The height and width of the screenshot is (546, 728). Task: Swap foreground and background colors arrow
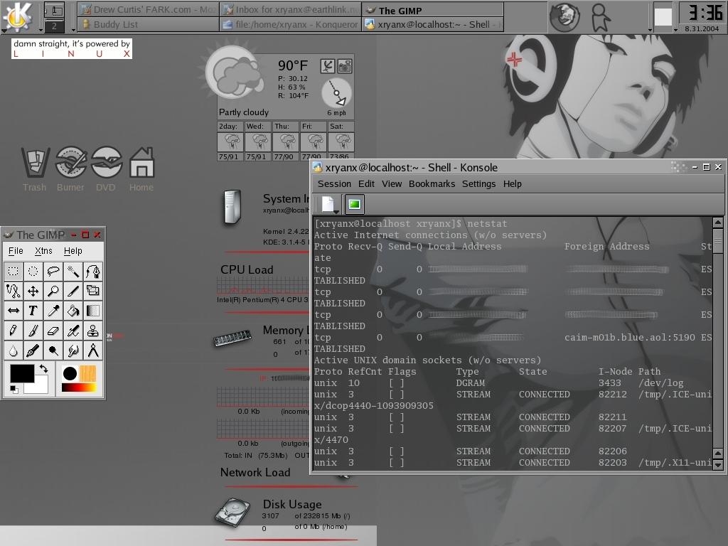(43, 369)
